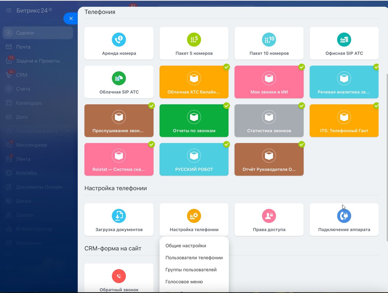Open Отчеты по звонкам tile

(194, 121)
